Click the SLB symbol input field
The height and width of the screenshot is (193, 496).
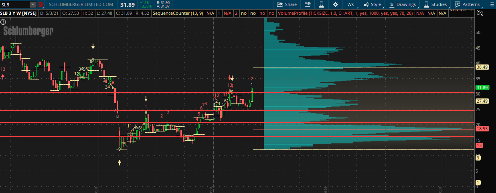(x=15, y=4)
